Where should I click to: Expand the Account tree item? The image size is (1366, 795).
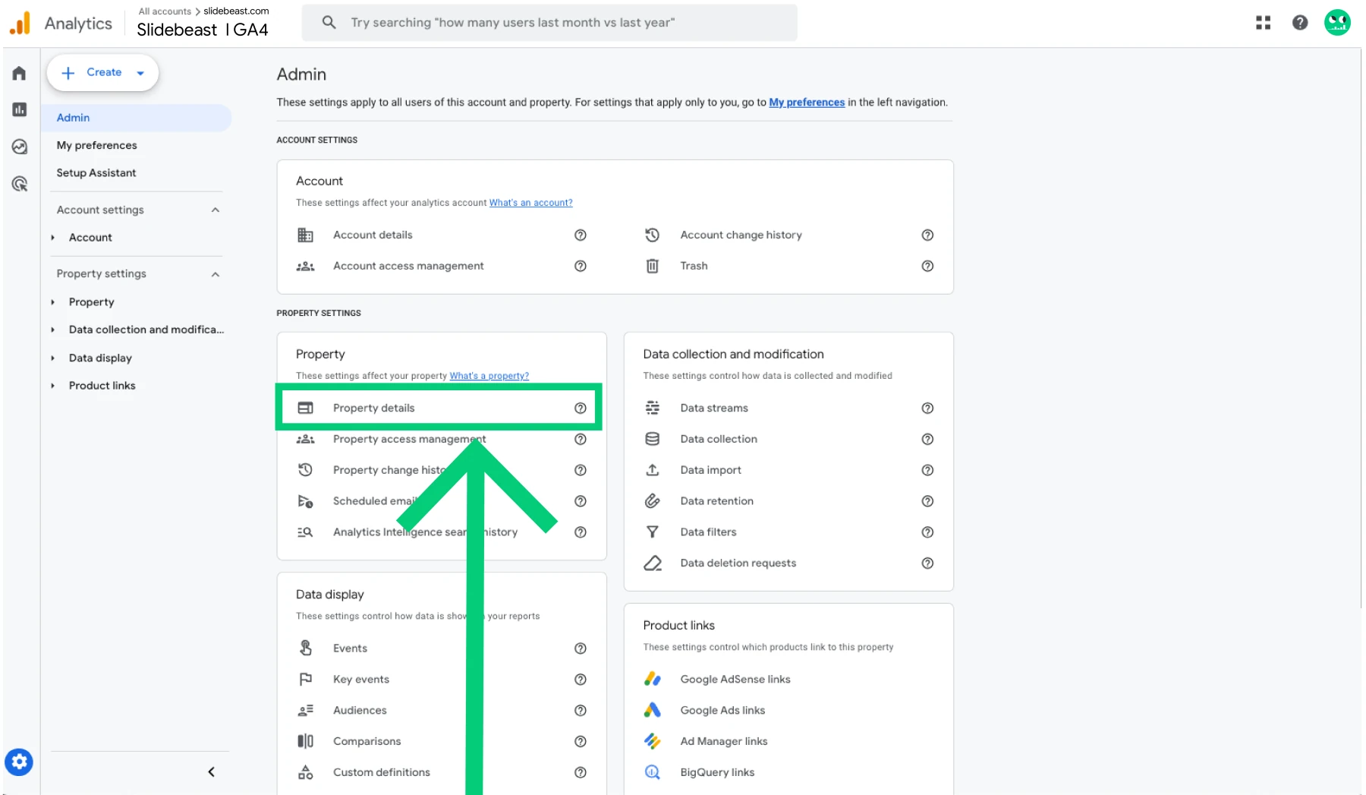click(52, 238)
